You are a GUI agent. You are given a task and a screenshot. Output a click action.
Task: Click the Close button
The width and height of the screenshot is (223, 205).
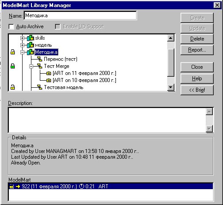(197, 67)
